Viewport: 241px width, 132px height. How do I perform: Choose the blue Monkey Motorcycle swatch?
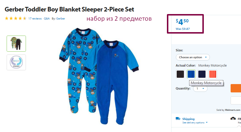pyautogui.click(x=191, y=74)
